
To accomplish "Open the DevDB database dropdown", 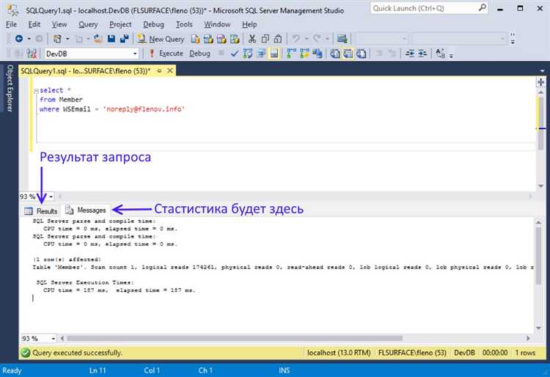I will tap(134, 54).
